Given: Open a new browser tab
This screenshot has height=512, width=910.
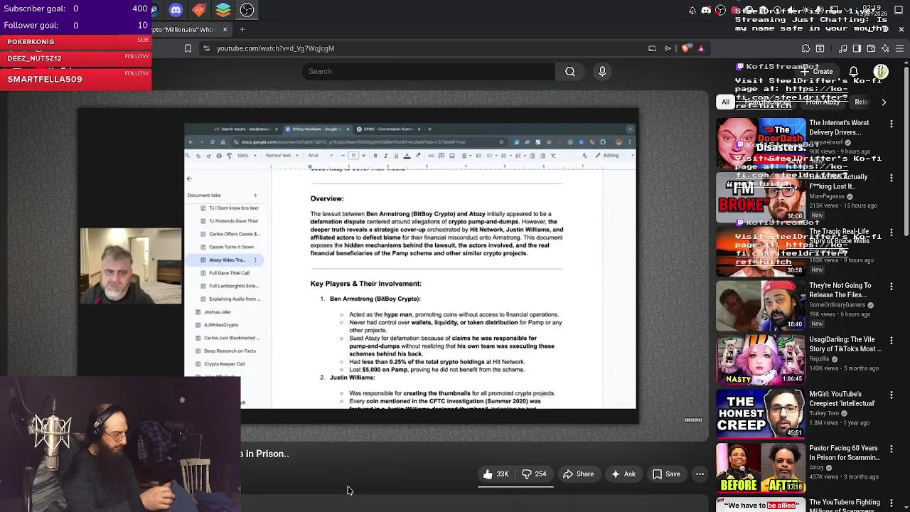Looking at the screenshot, I should 242,30.
